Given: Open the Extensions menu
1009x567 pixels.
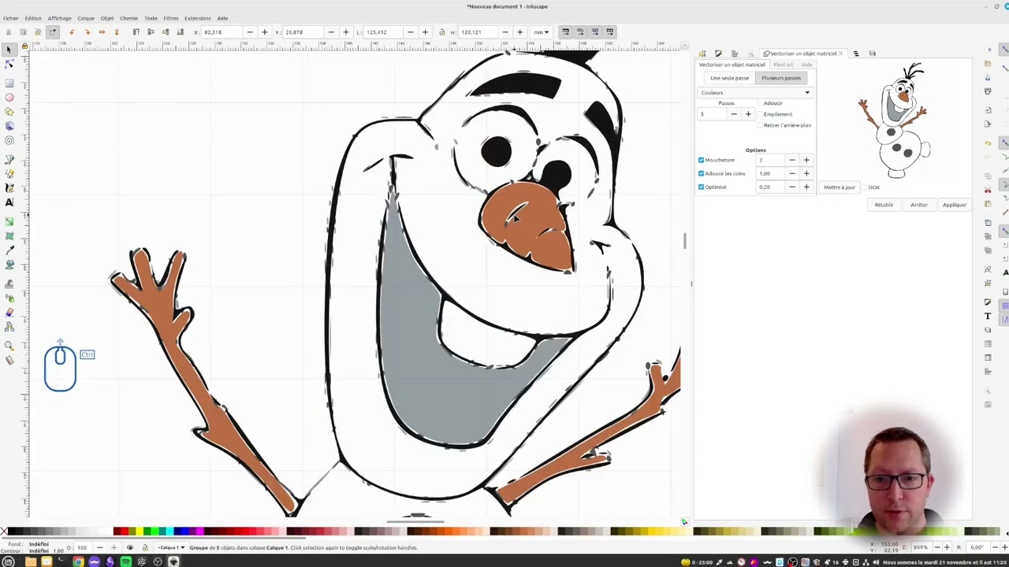Looking at the screenshot, I should [x=197, y=18].
